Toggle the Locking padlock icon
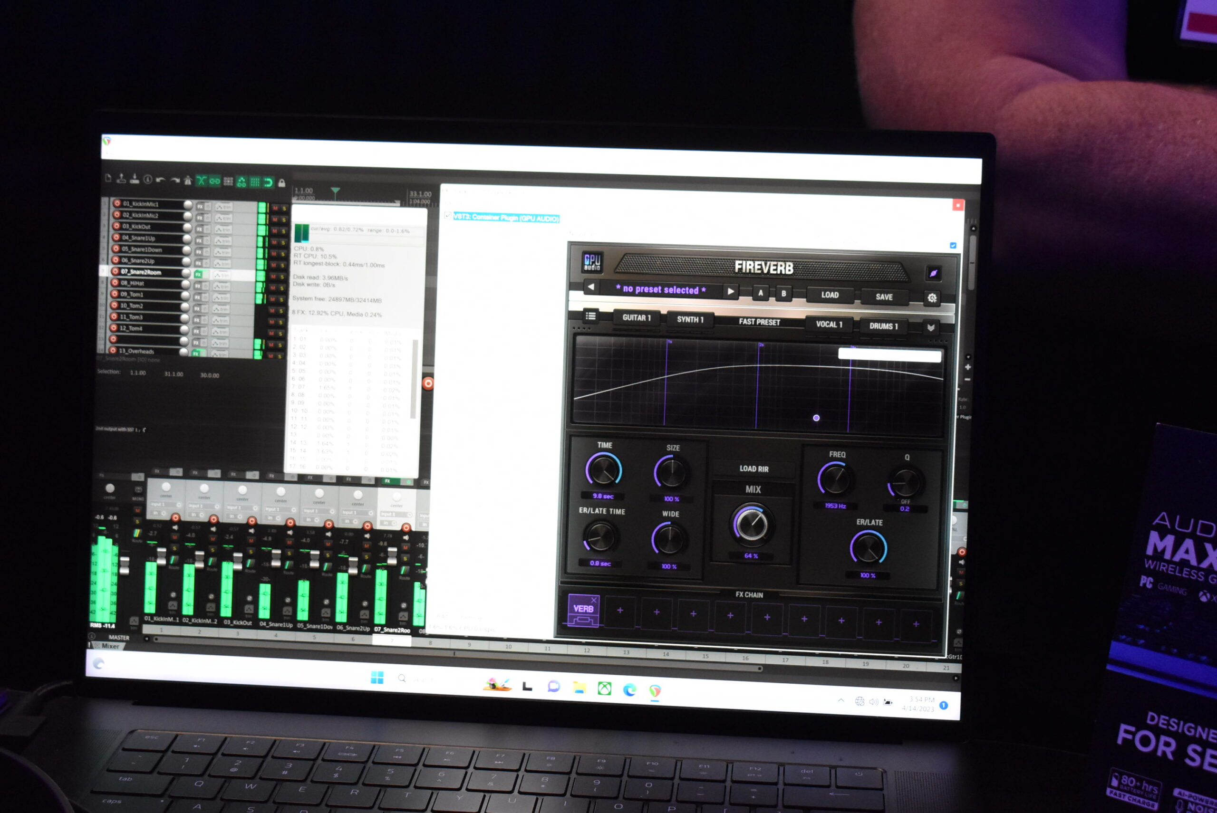 [x=282, y=183]
